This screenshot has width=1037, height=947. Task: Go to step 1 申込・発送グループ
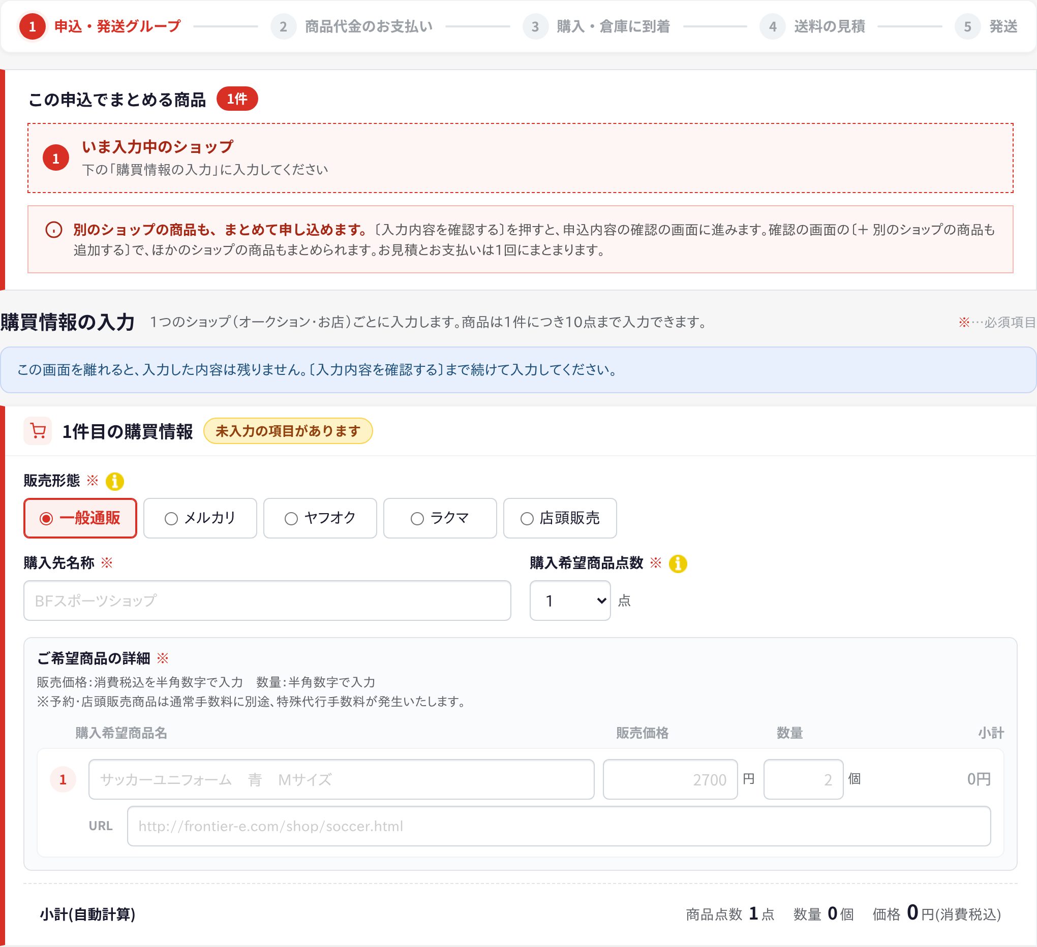tap(100, 26)
